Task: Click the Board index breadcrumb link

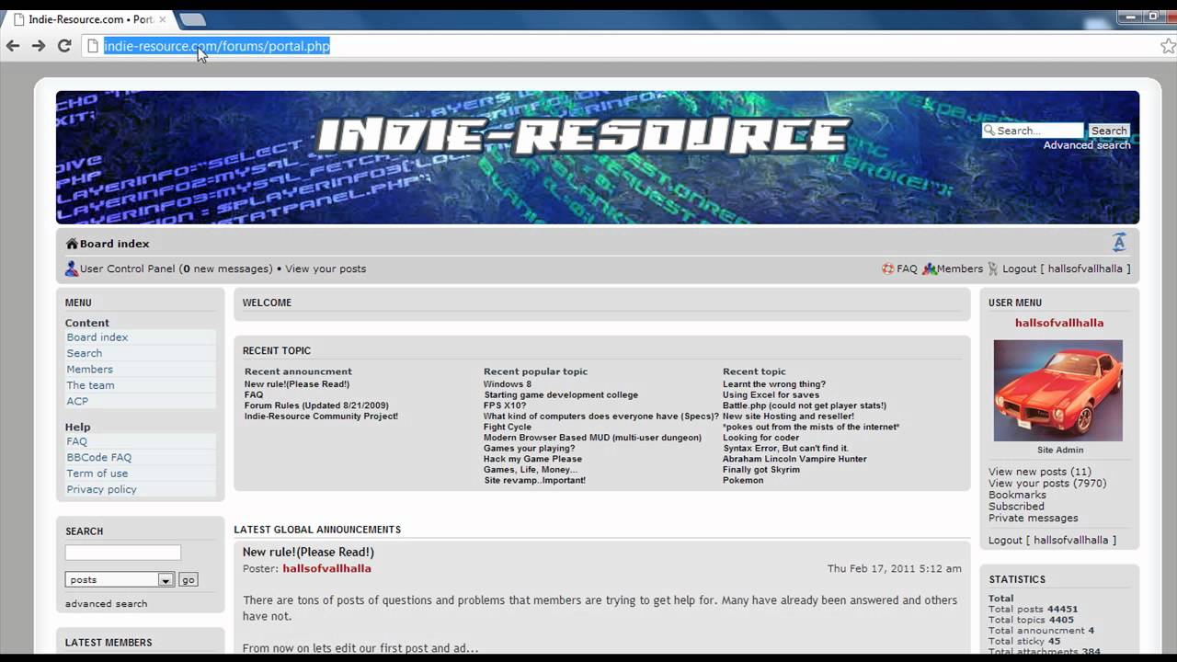Action: pyautogui.click(x=114, y=244)
